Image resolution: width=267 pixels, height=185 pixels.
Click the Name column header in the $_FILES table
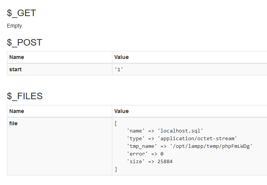pyautogui.click(x=17, y=111)
